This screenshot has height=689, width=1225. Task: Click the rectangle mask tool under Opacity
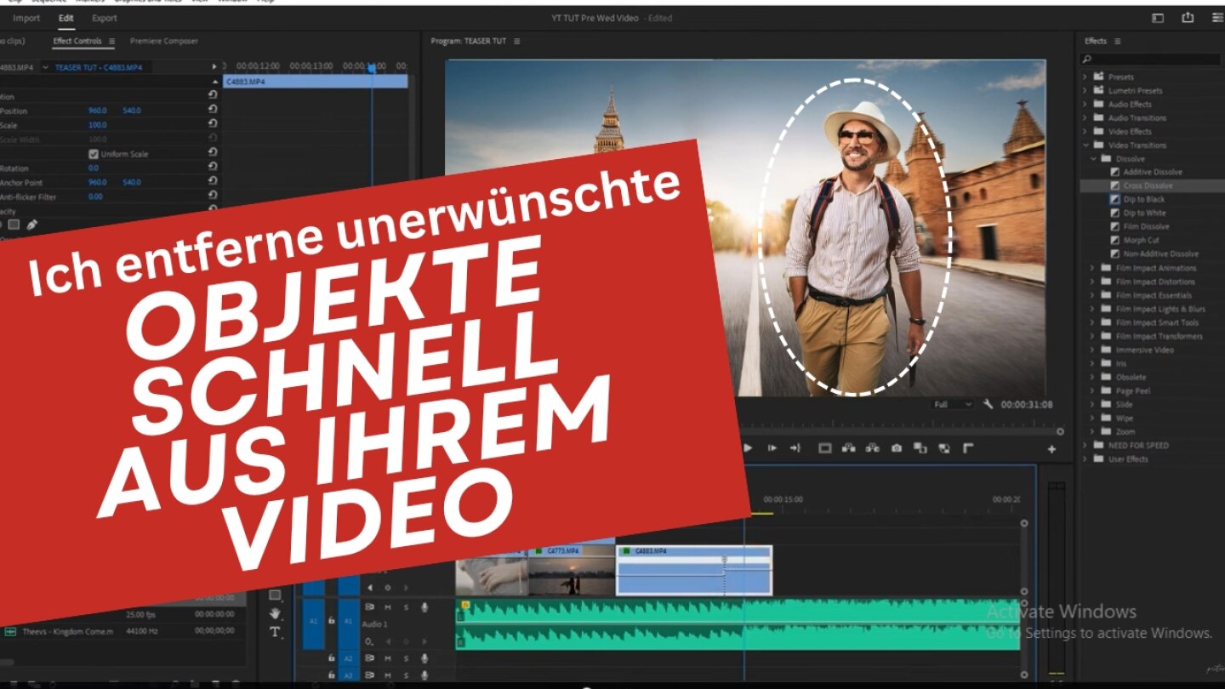tap(14, 225)
